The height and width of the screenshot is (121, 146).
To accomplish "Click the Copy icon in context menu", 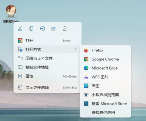I will [x=31, y=28].
